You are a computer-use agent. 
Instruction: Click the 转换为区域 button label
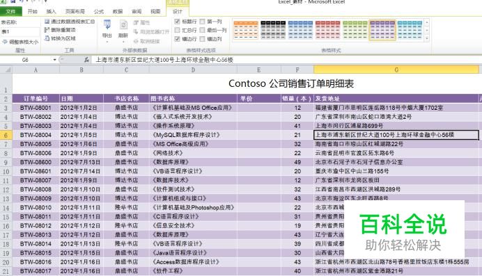63,38
